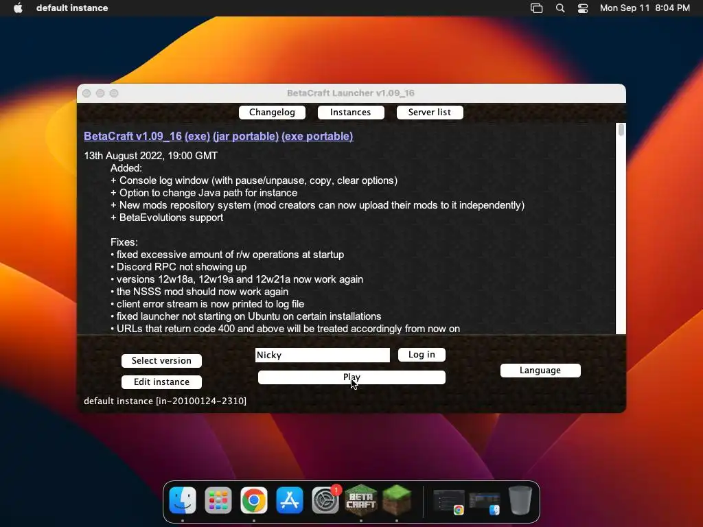Click the Minecraft grass block dock icon

397,500
